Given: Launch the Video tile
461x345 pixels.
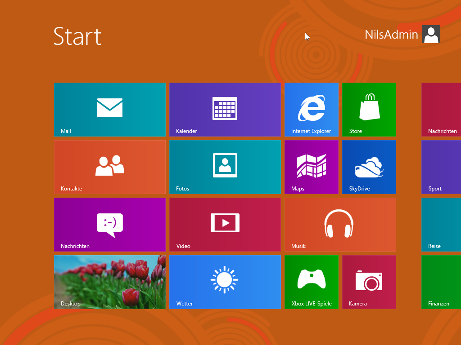Looking at the screenshot, I should [x=225, y=225].
